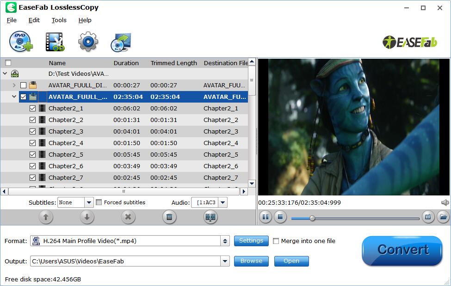This screenshot has height=286, width=451.
Task: Open the Output path dropdown arrow
Action: 225,261
